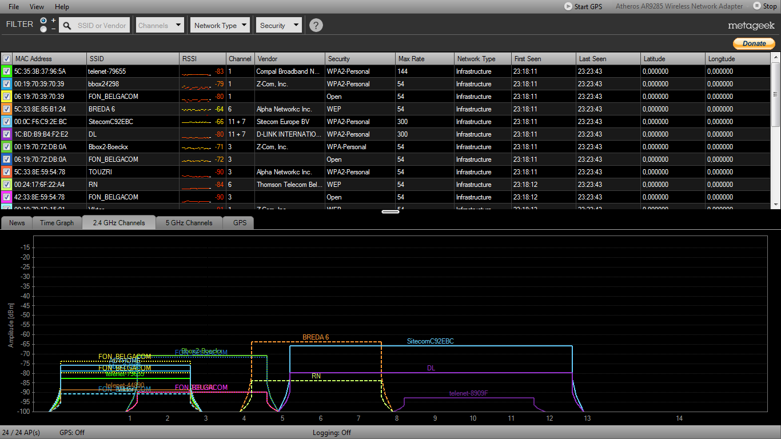Click the pane splitter handle above tabs
This screenshot has height=439, width=781.
pyautogui.click(x=390, y=211)
